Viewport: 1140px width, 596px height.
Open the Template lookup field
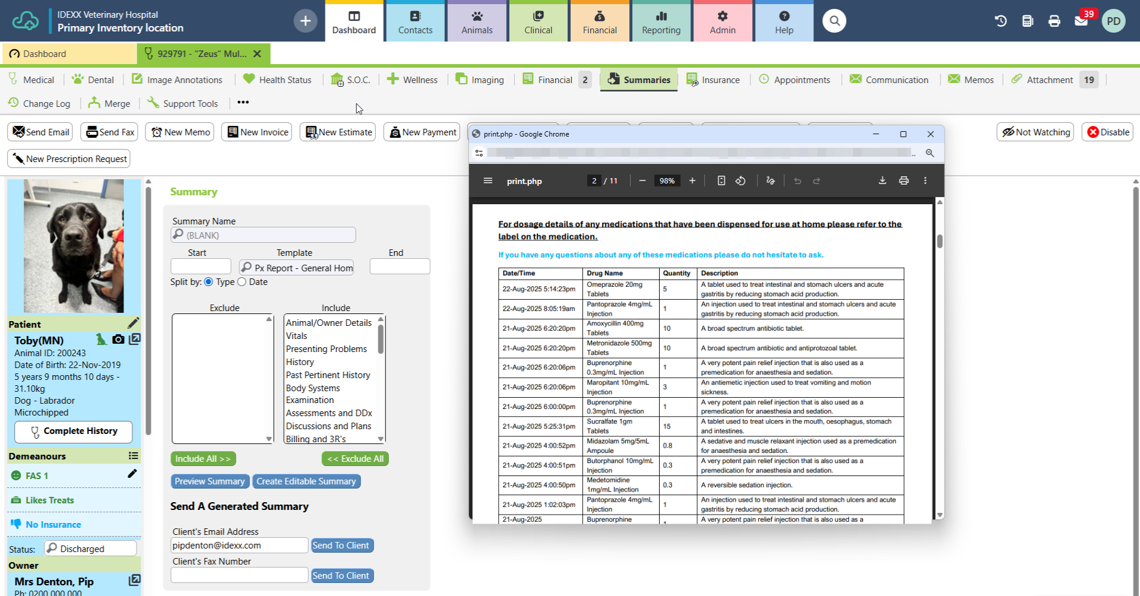(x=296, y=268)
